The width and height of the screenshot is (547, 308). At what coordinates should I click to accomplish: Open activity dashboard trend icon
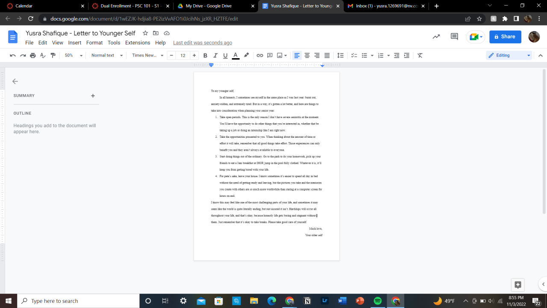pos(436,37)
